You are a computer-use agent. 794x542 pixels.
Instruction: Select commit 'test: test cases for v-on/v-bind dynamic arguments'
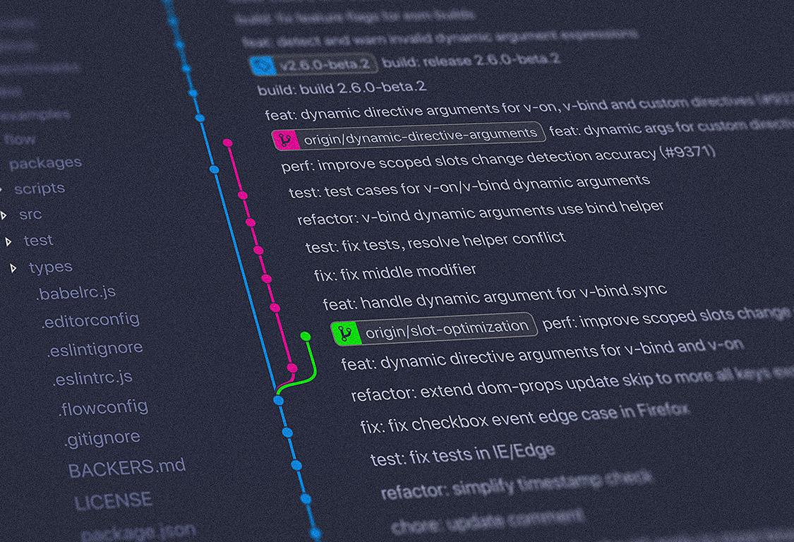click(x=469, y=187)
